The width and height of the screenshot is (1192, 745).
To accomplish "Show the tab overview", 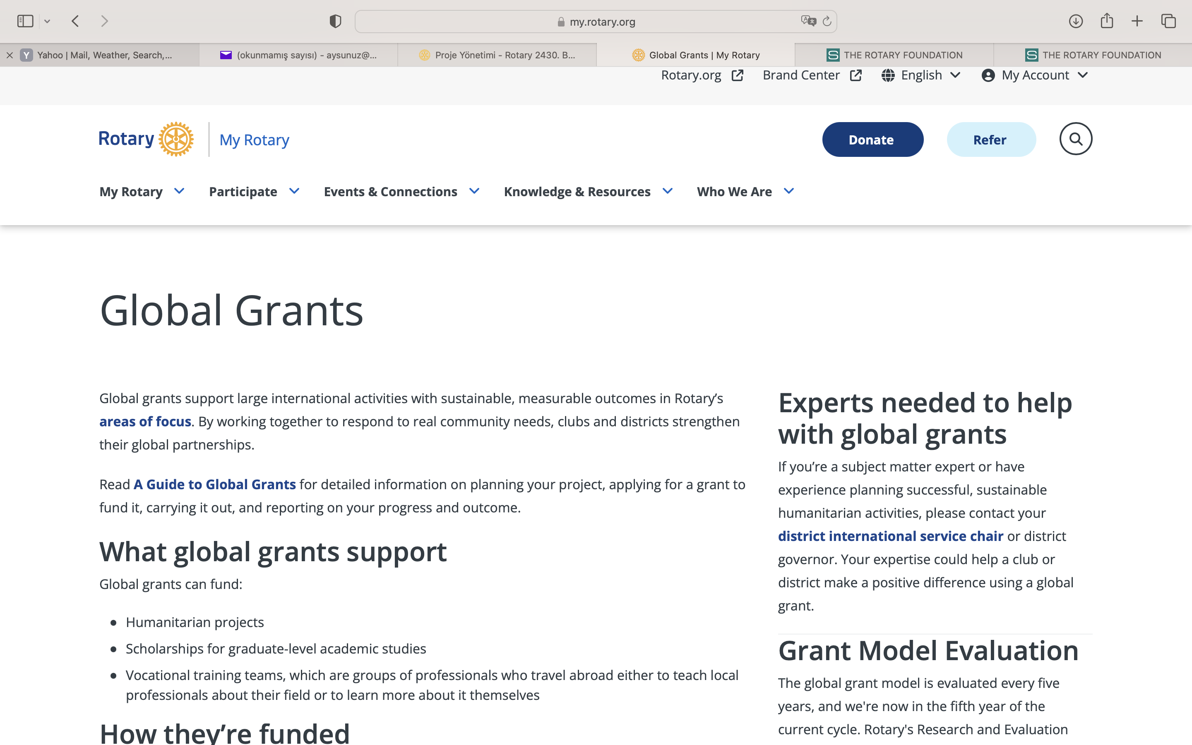I will click(1168, 21).
